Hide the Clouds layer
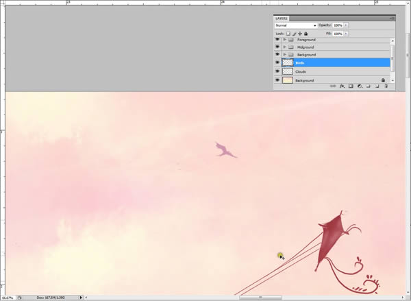411x301 pixels. [277, 71]
